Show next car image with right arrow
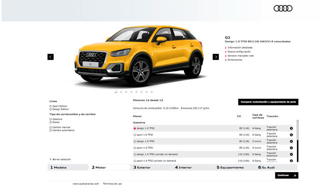This screenshot has width=320, height=189. 215,57
